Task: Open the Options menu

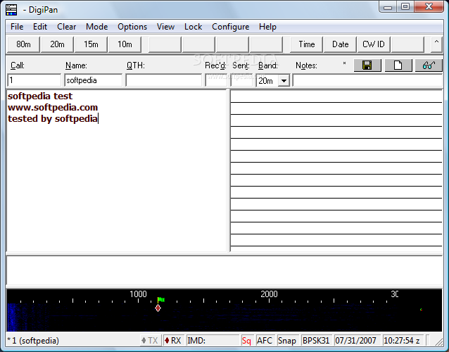Action: click(132, 27)
